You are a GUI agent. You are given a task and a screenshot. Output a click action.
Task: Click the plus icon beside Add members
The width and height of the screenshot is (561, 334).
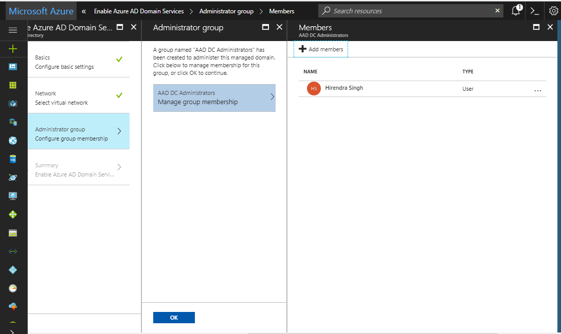[303, 49]
